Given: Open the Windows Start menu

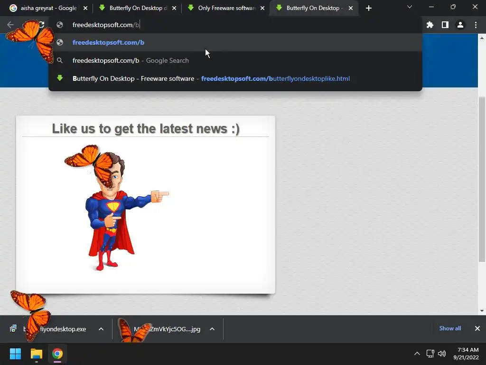Looking at the screenshot, I should (x=15, y=354).
